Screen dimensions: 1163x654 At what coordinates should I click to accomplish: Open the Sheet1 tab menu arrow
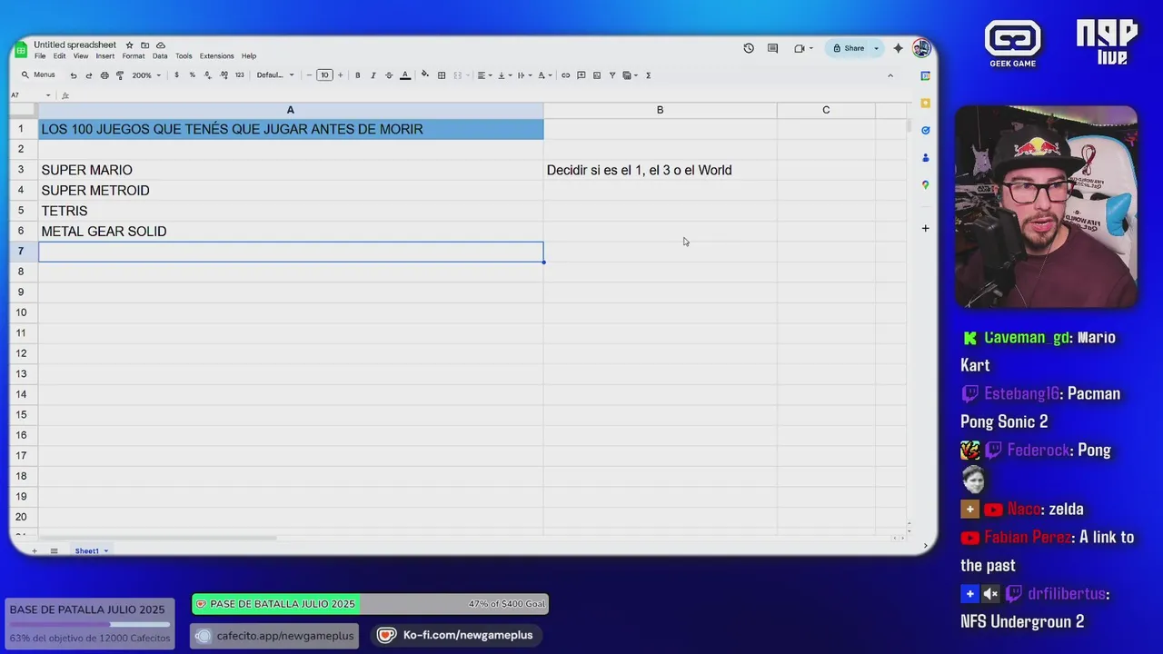click(105, 551)
